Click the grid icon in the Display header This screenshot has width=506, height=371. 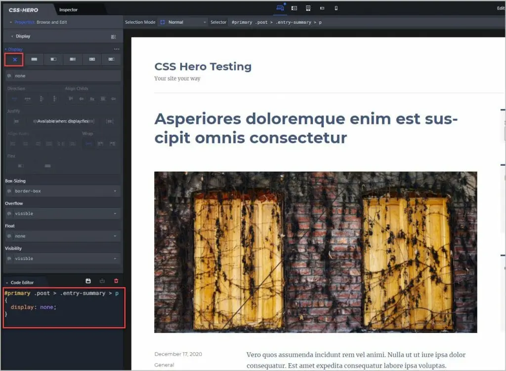[113, 37]
